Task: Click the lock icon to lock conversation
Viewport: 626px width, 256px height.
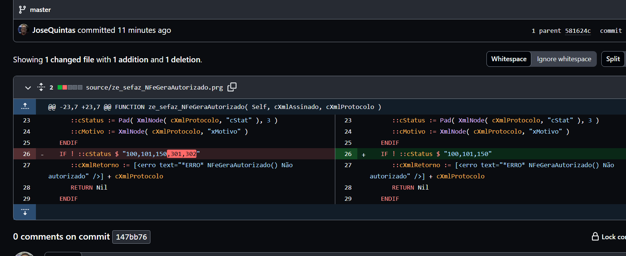Action: (595, 237)
